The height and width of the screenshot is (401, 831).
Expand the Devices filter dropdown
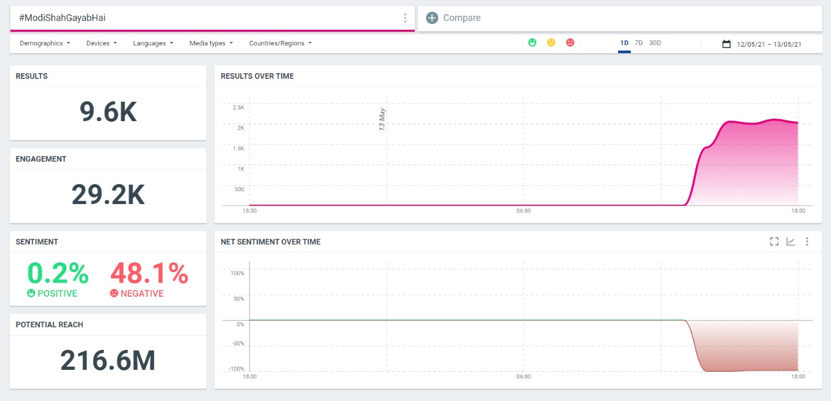point(101,43)
